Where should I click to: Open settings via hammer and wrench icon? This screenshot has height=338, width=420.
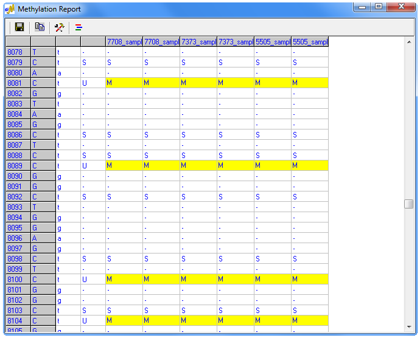[59, 27]
